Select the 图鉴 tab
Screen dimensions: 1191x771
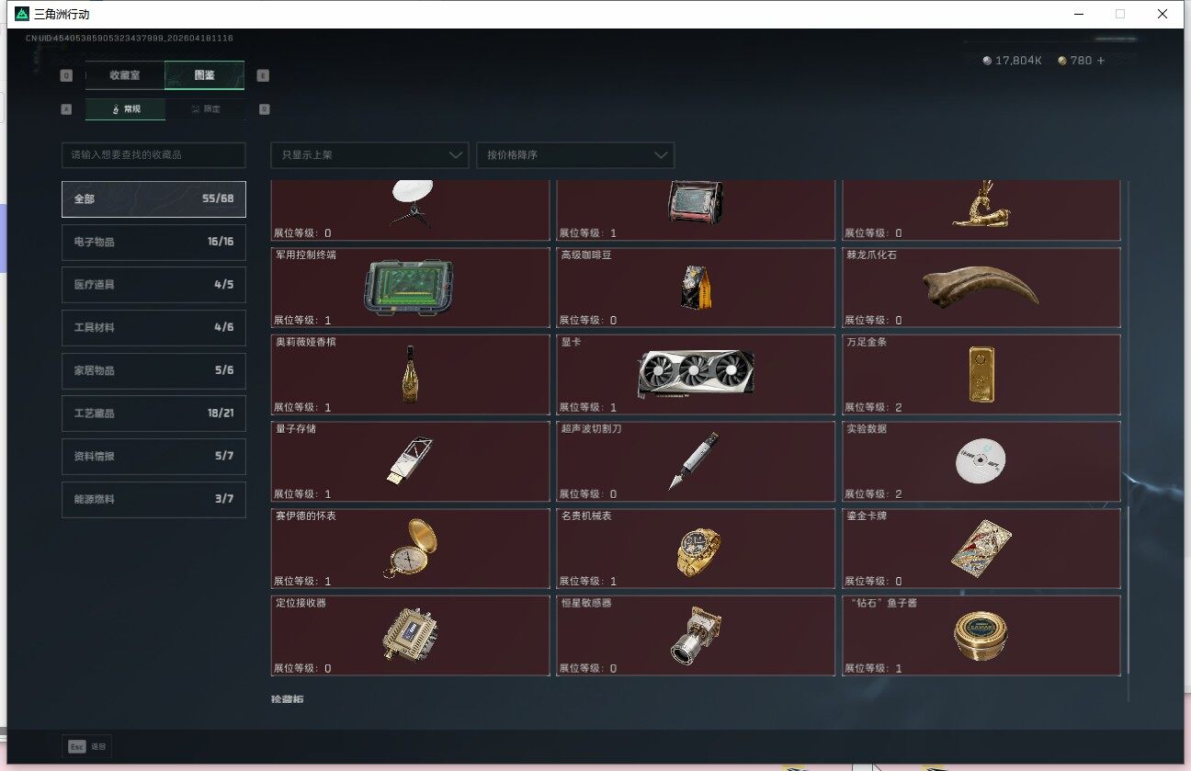pyautogui.click(x=204, y=75)
